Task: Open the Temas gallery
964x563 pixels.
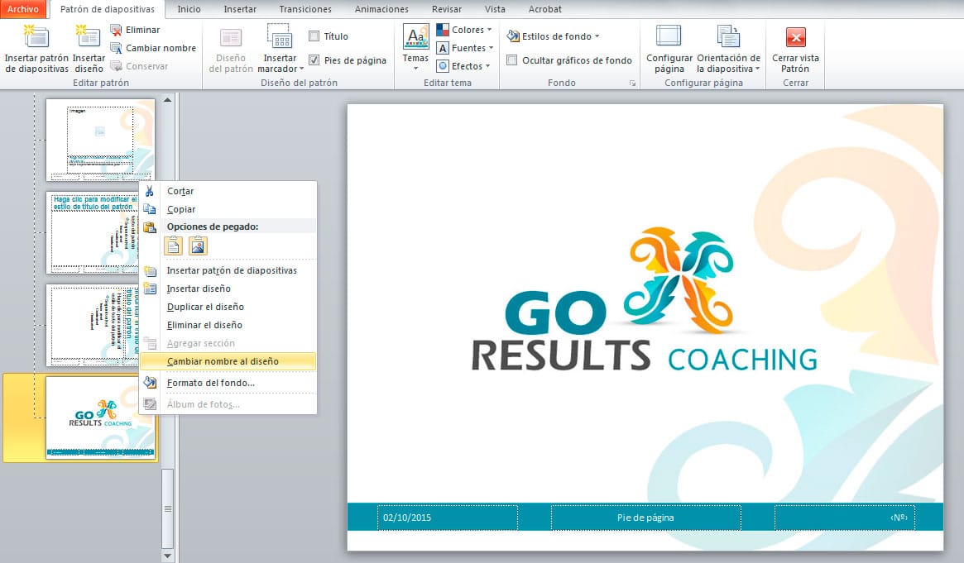Action: coord(415,48)
